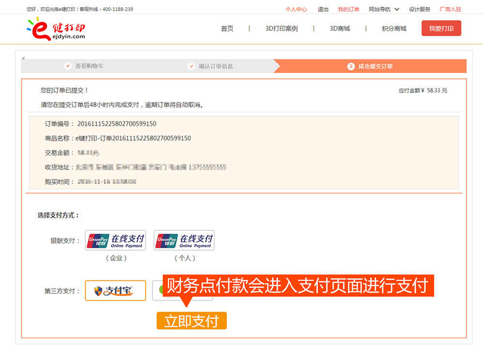This screenshot has height=345, width=483.
Task: Open 我的订单 link
Action: click(348, 9)
